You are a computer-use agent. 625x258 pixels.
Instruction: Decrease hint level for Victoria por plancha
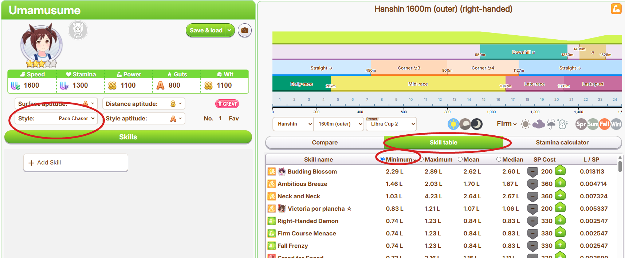click(533, 209)
